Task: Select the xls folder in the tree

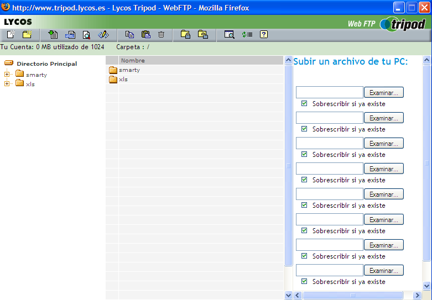Action: coord(30,84)
